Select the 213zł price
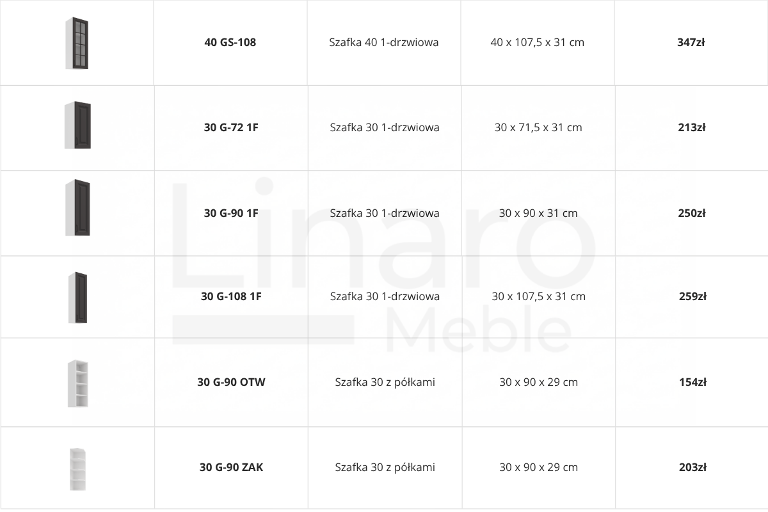 click(x=692, y=127)
